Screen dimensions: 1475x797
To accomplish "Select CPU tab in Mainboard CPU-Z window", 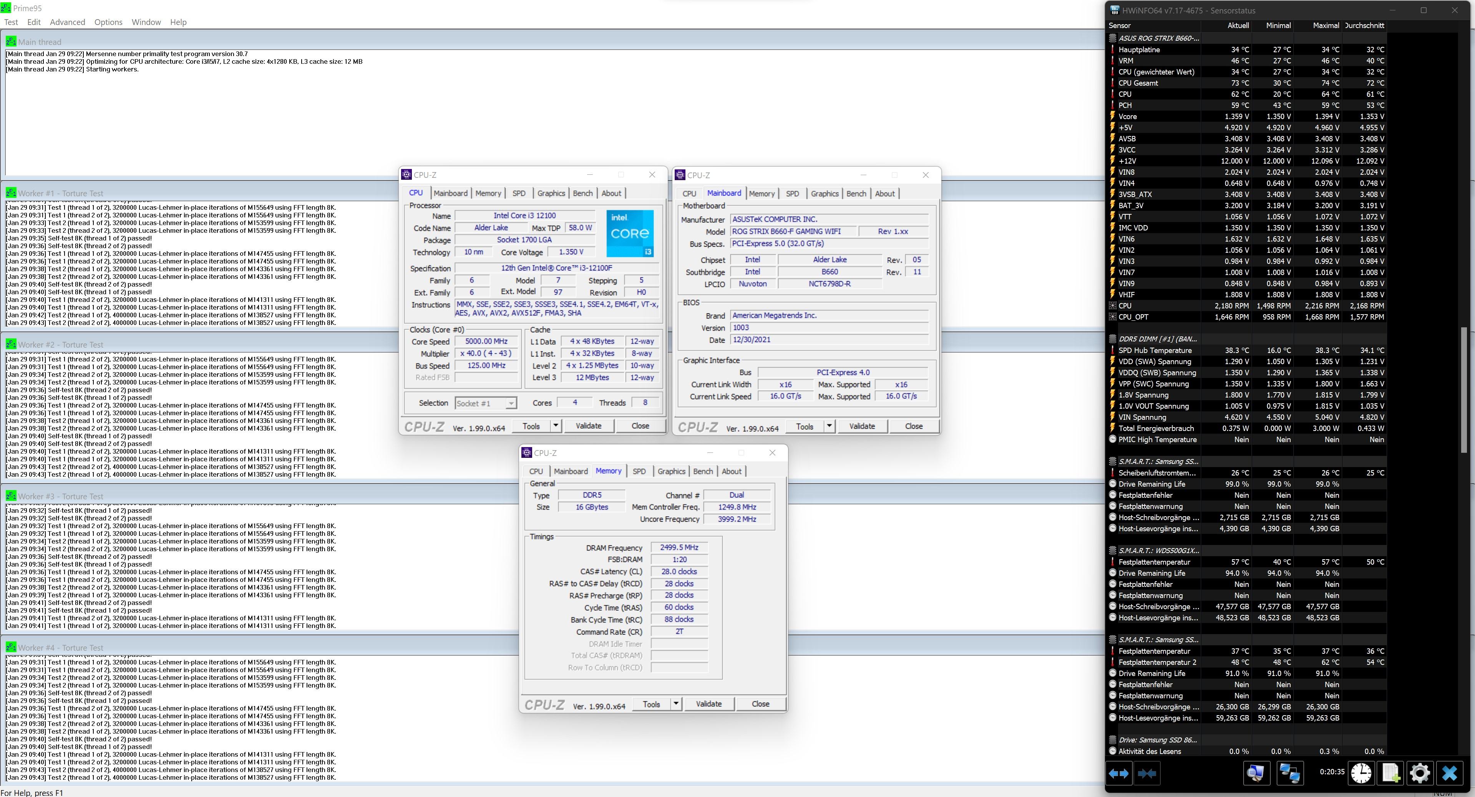I will (689, 194).
